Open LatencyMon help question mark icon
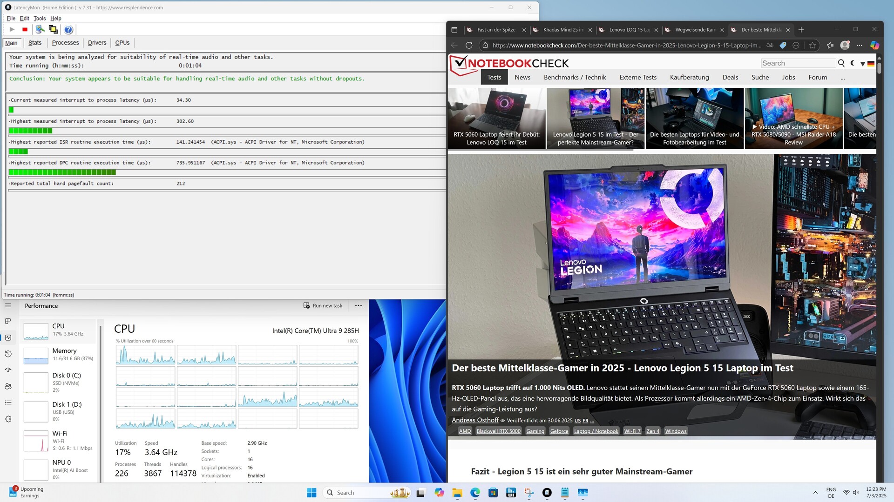Screen dimensions: 894x502 pos(68,29)
